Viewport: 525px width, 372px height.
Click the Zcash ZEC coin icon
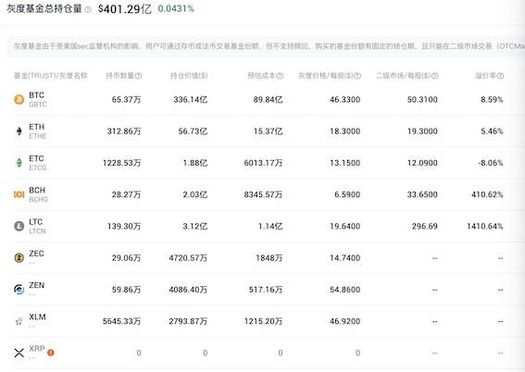click(x=19, y=257)
